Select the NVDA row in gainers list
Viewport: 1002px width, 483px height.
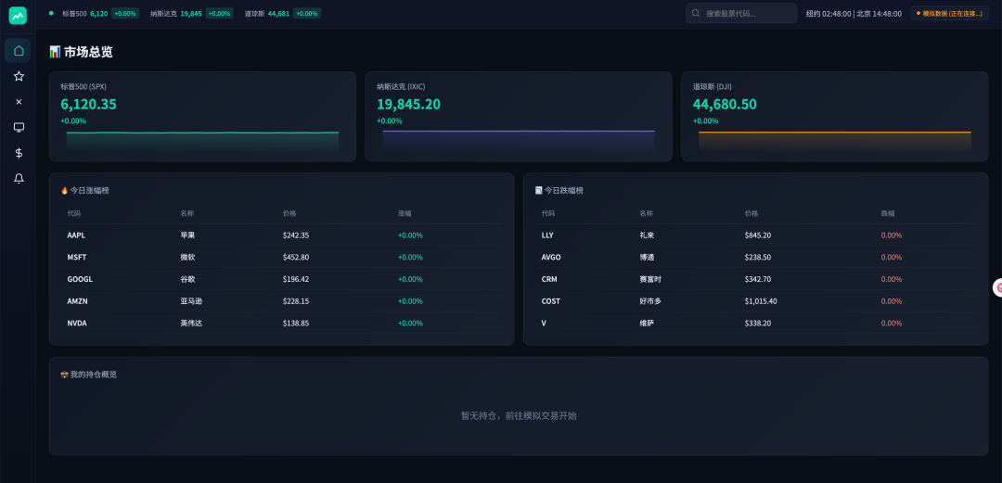point(281,324)
